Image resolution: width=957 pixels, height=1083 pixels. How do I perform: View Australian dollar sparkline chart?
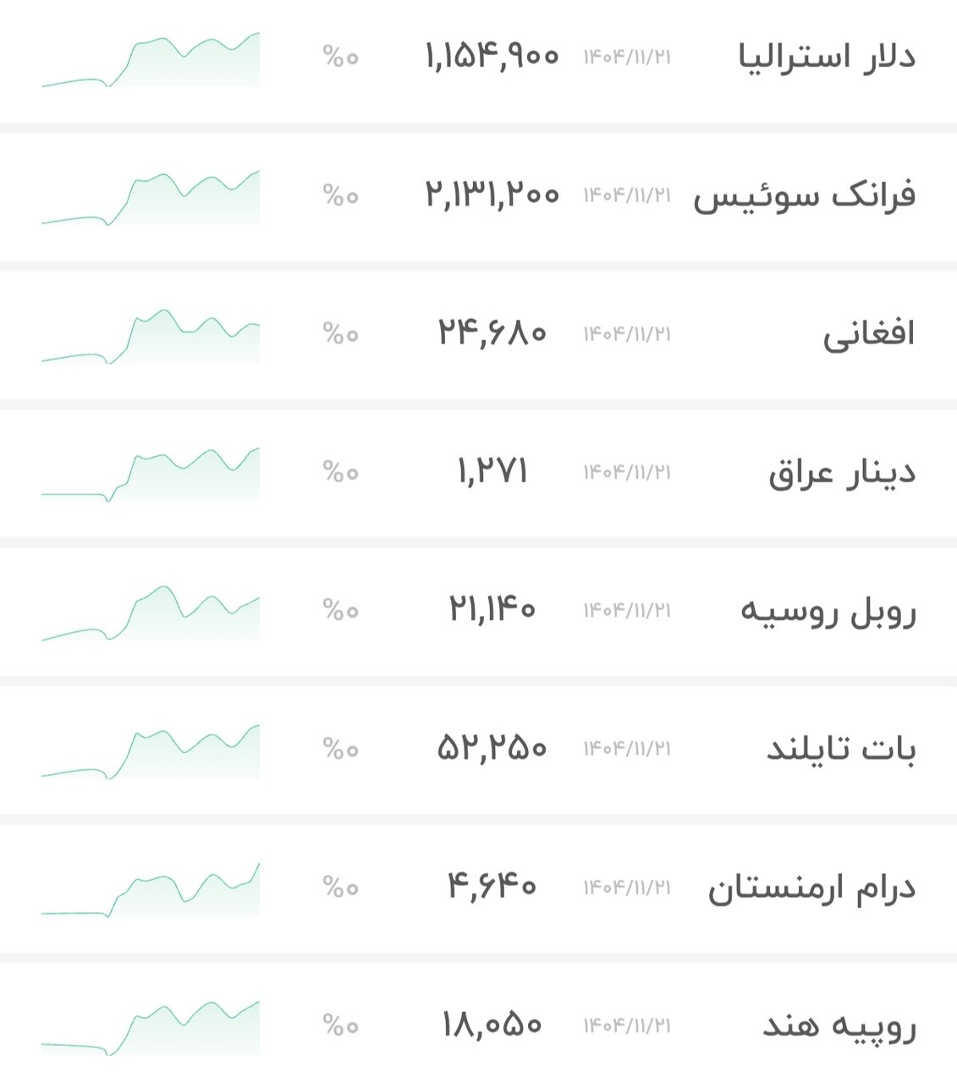(151, 59)
